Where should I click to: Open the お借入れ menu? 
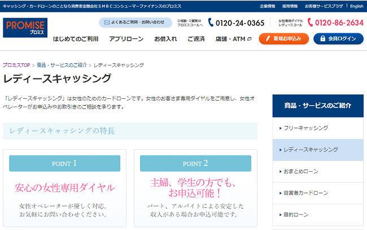[165, 39]
